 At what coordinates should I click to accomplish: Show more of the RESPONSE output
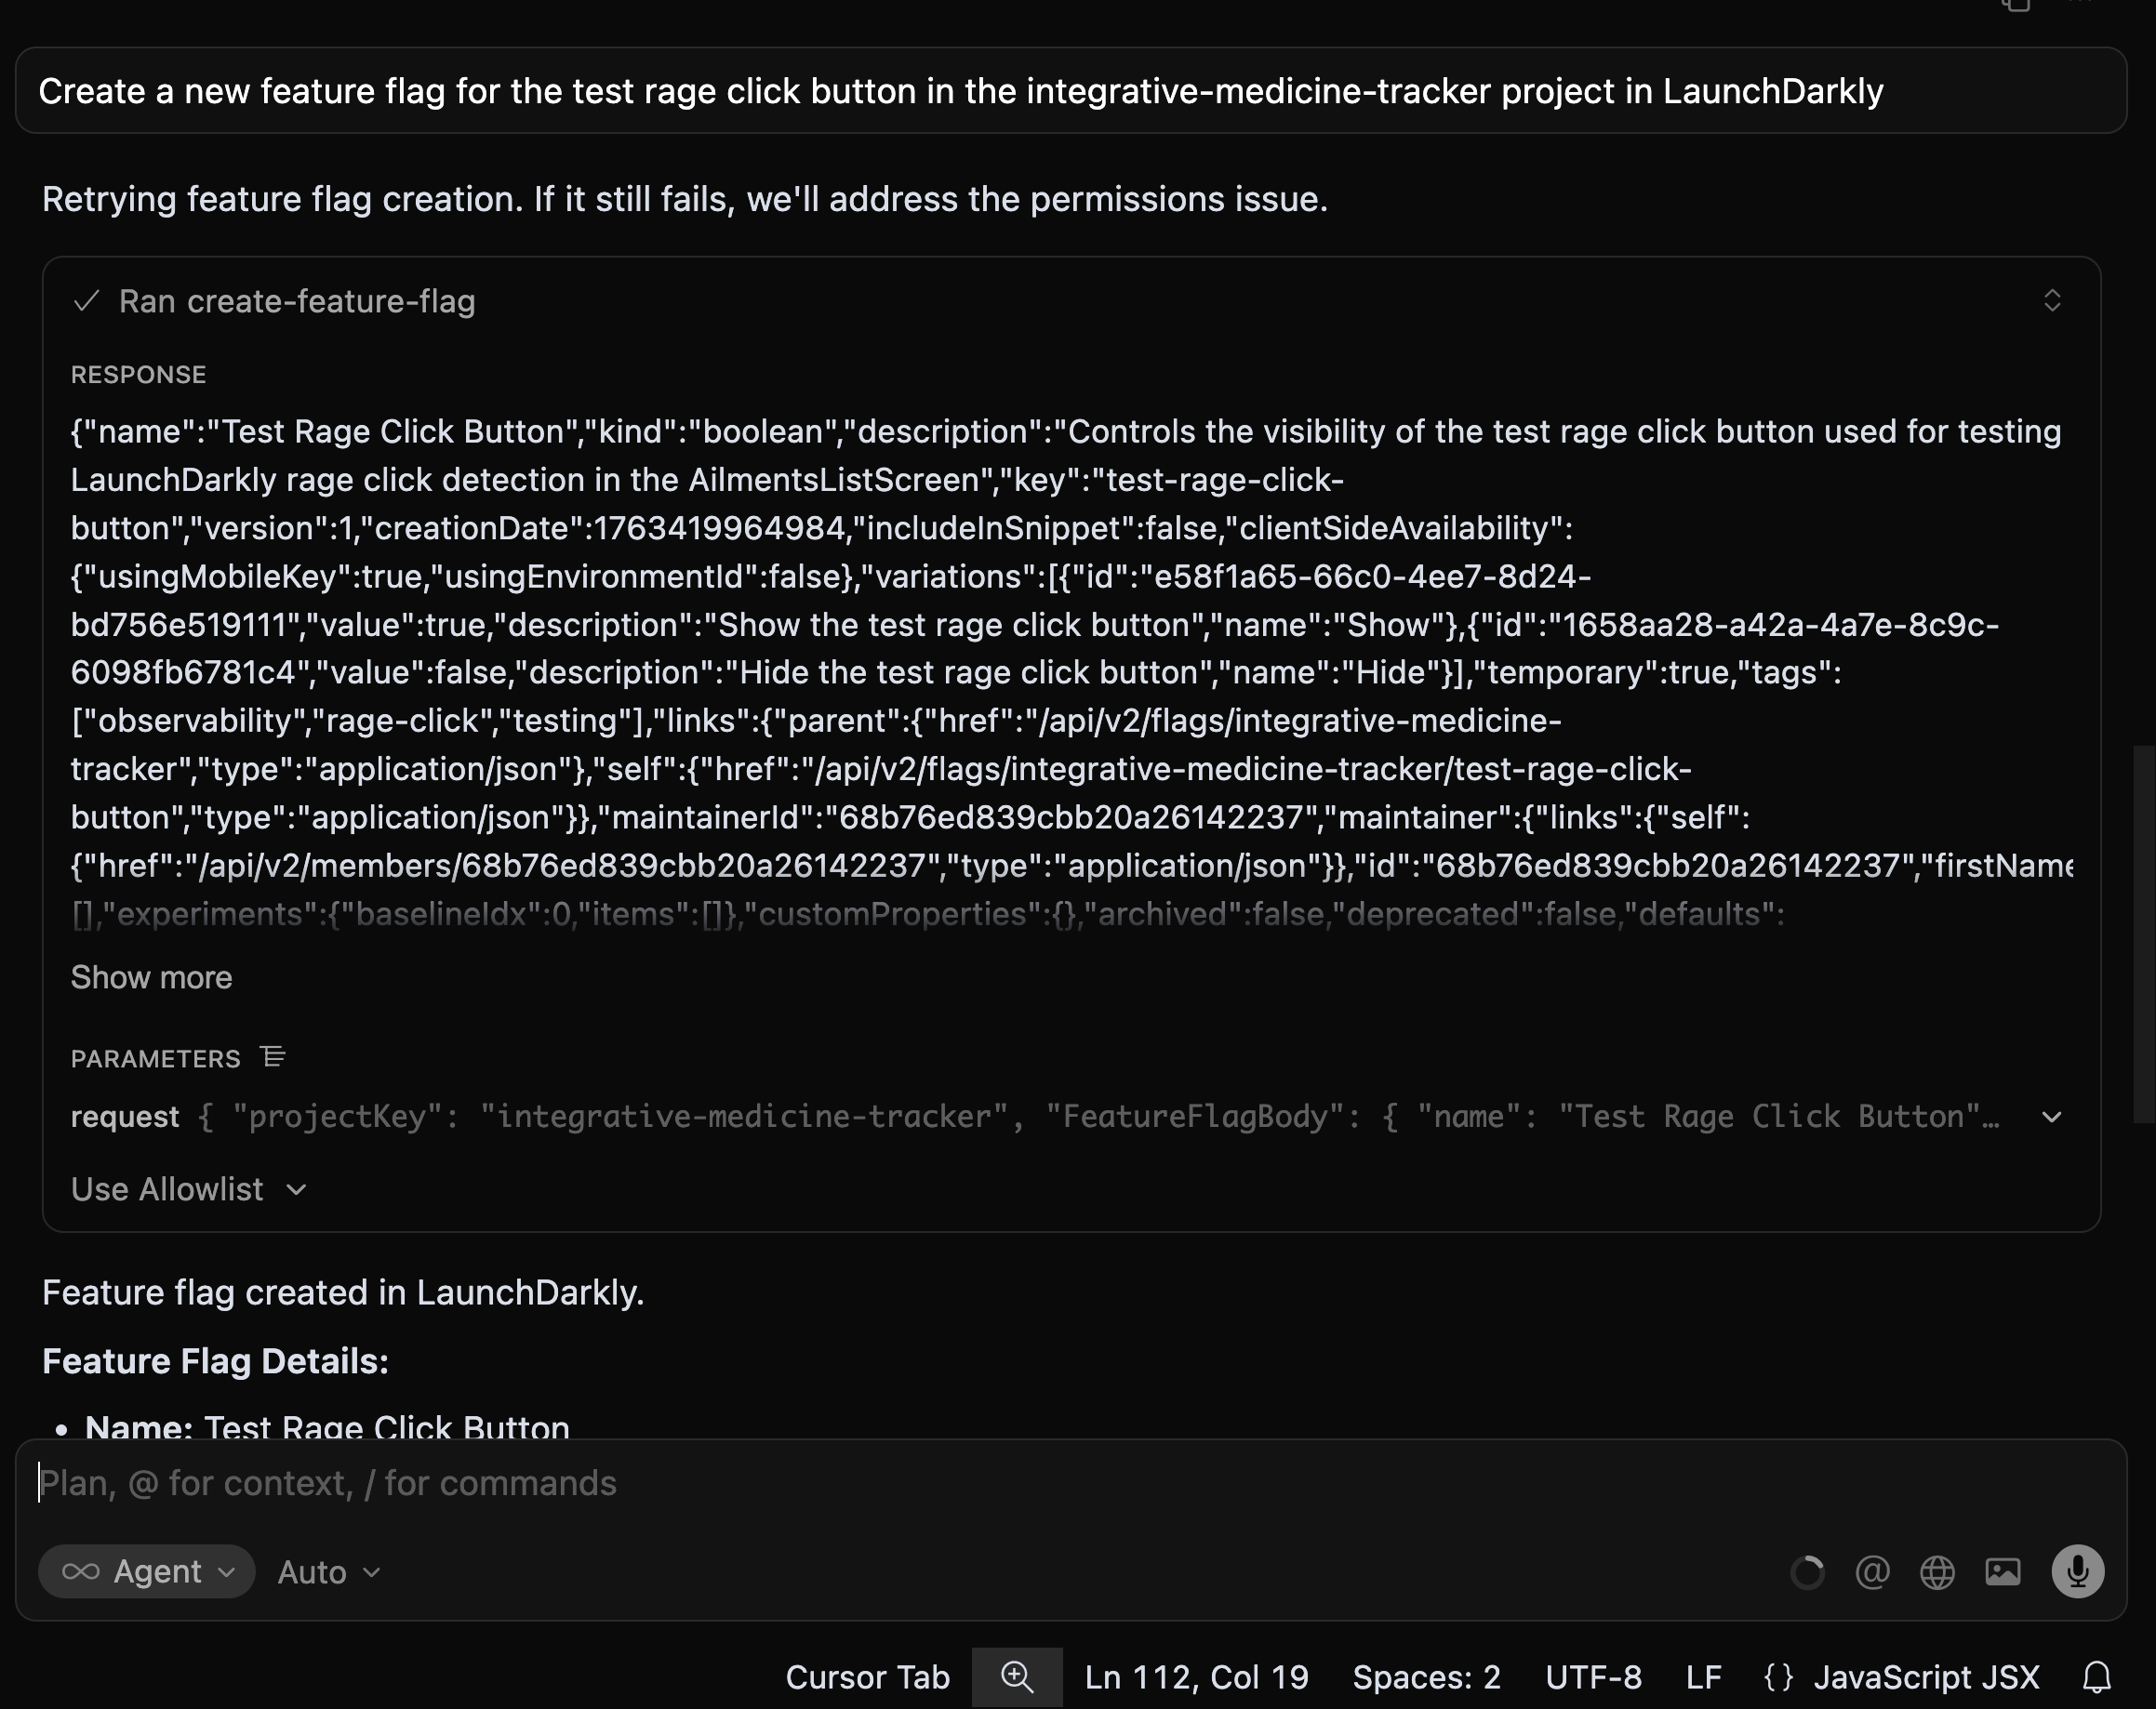point(150,977)
